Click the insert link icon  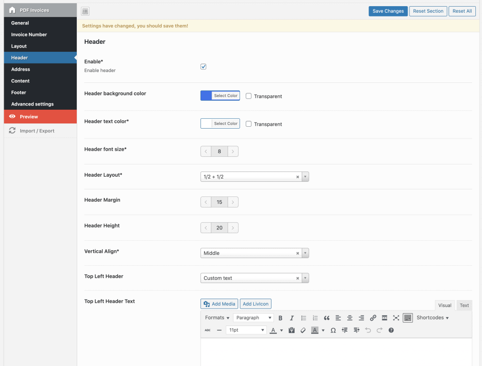point(373,318)
